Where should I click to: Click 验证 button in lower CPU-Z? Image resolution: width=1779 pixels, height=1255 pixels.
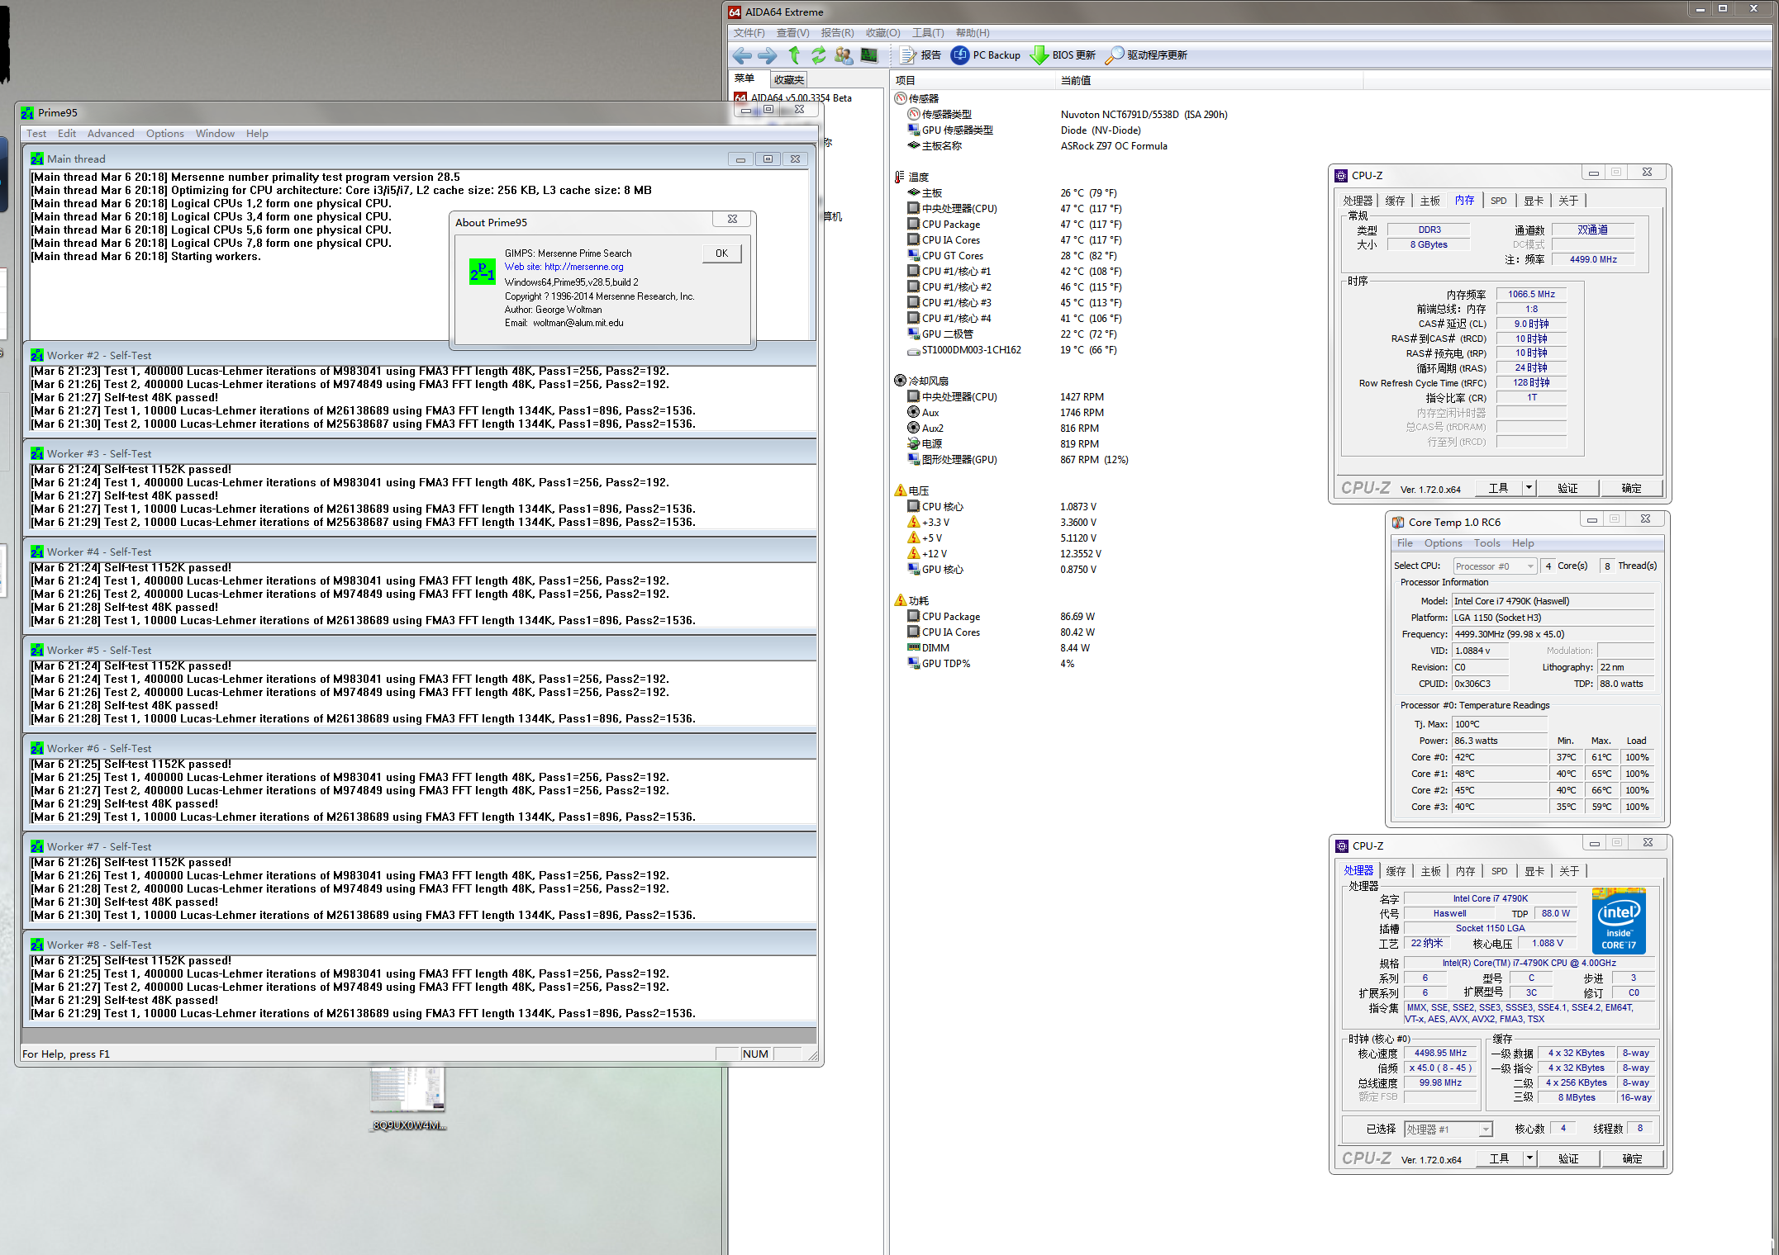point(1567,1158)
